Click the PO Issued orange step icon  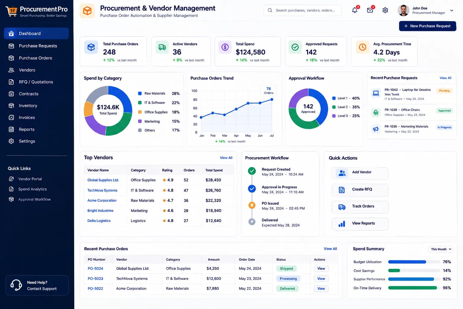click(x=252, y=205)
